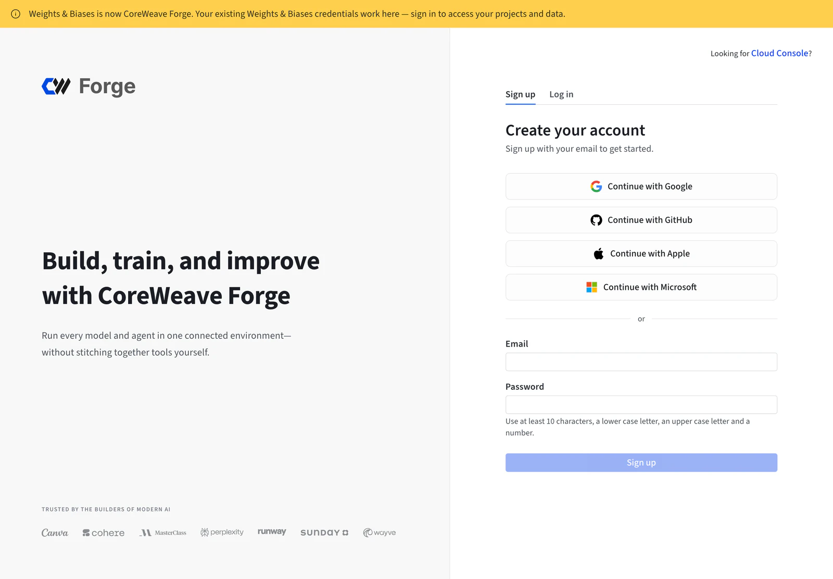Viewport: 833px width, 579px height.
Task: Click the Runway logo
Action: pyautogui.click(x=272, y=532)
